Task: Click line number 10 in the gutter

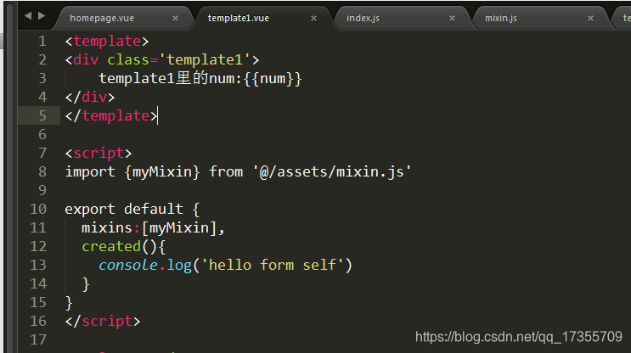Action: tap(38, 209)
